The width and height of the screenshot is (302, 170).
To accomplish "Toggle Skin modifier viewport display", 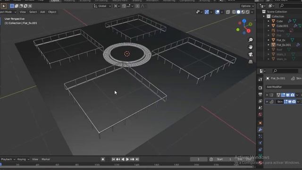I will click(290, 102).
